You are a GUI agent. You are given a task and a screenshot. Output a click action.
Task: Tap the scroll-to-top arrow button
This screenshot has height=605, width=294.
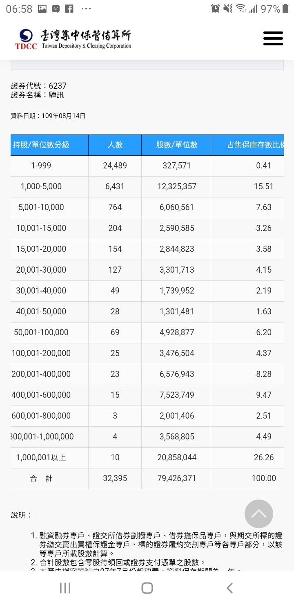[258, 514]
